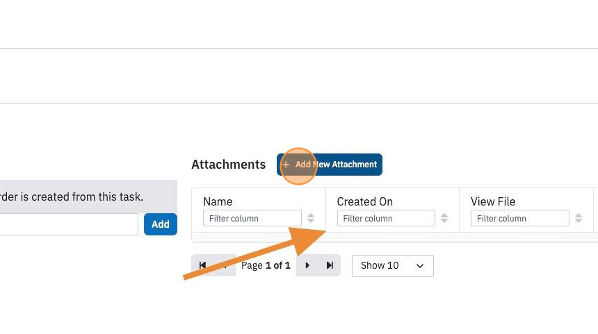Go to previous attachments page
This screenshot has width=598, height=334.
225,265
